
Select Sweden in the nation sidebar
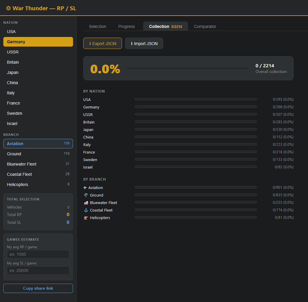click(x=38, y=113)
